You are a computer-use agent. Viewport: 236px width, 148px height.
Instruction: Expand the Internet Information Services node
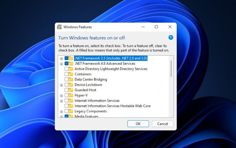click(x=61, y=101)
